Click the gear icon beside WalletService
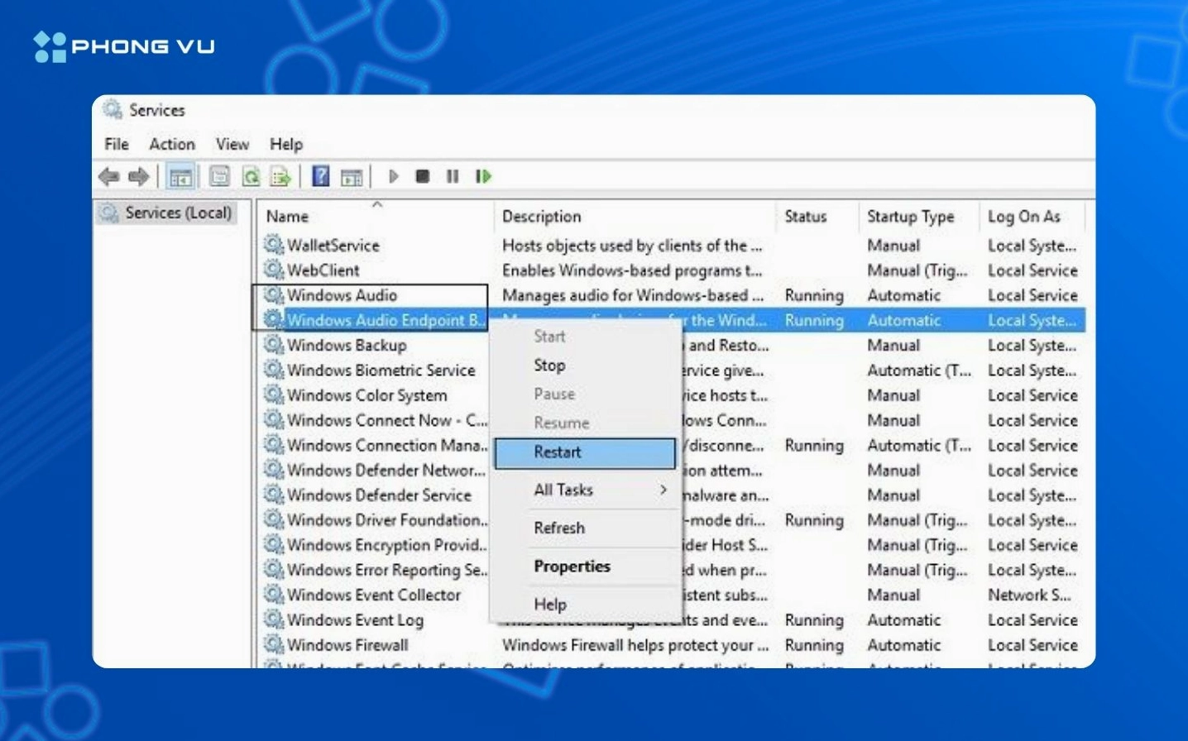The width and height of the screenshot is (1188, 741). [274, 245]
